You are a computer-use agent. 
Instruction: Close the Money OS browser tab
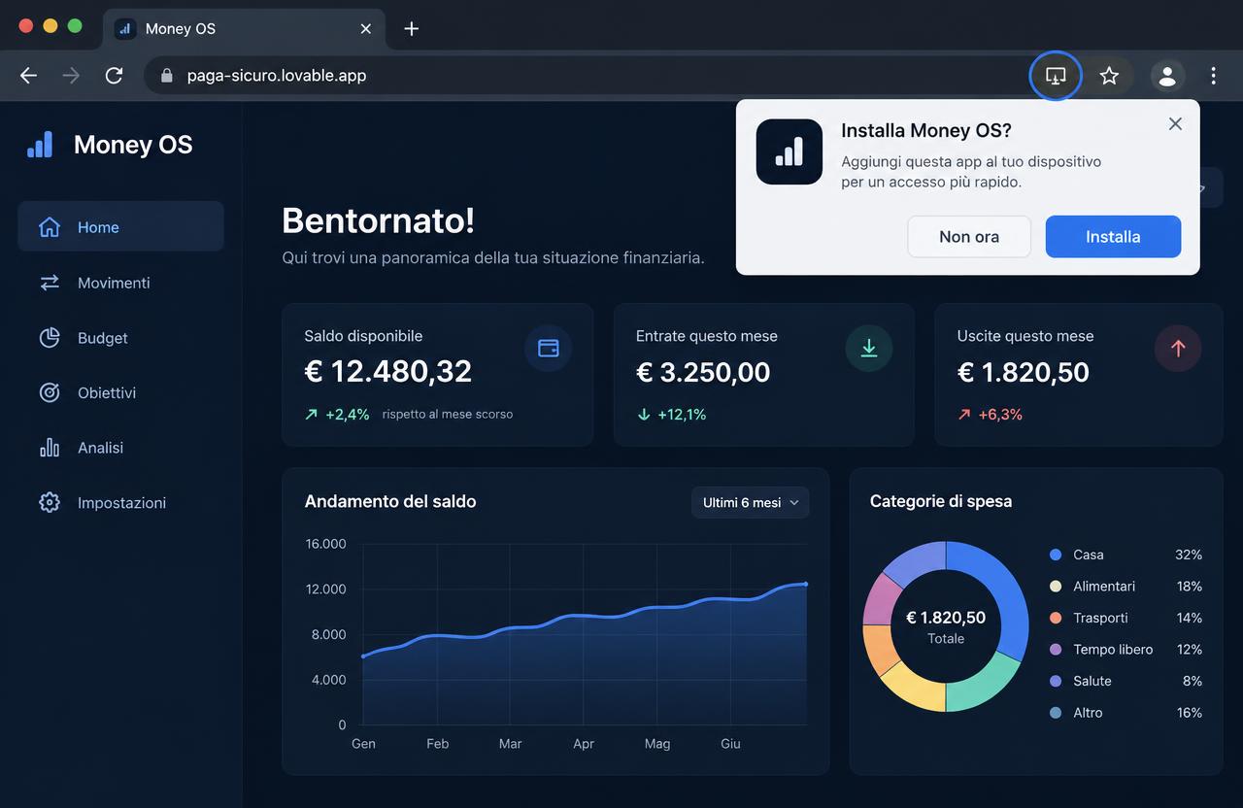(366, 29)
